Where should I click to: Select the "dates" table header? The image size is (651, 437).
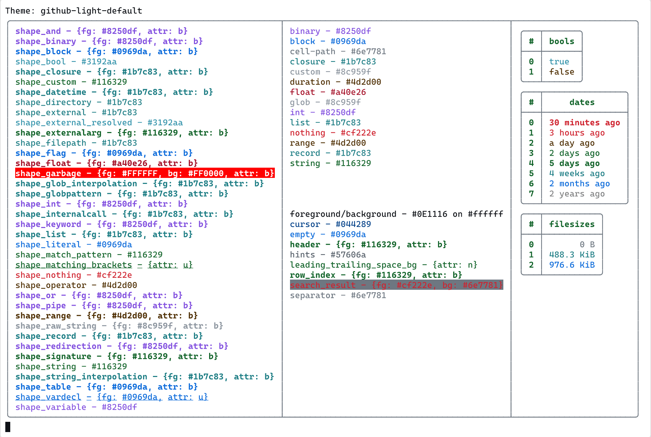581,102
